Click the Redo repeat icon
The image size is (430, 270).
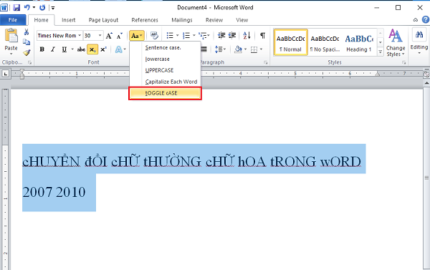click(42, 7)
